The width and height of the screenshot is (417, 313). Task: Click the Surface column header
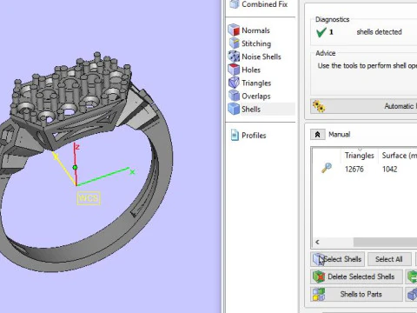[x=399, y=156]
